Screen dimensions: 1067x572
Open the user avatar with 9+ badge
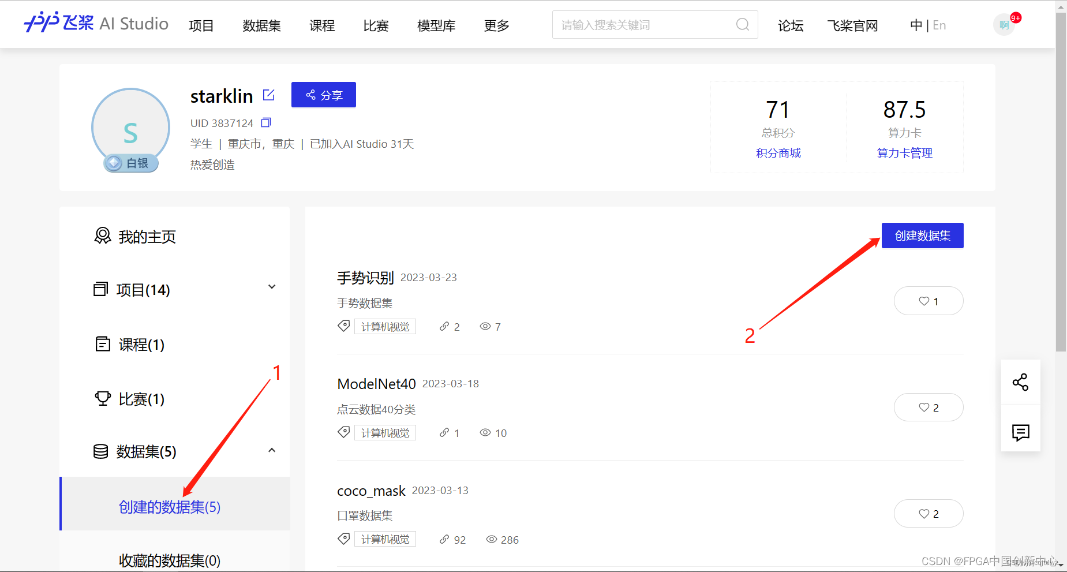pyautogui.click(x=1005, y=25)
